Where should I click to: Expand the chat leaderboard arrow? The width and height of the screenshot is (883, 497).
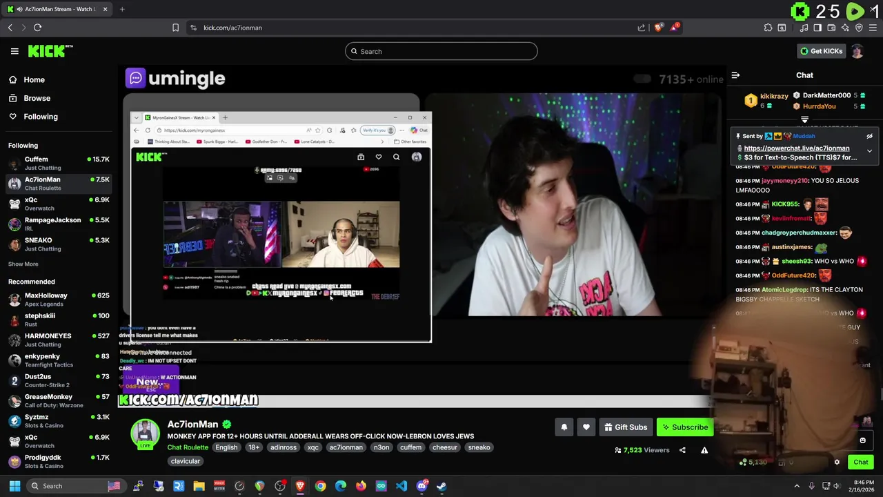tap(804, 119)
